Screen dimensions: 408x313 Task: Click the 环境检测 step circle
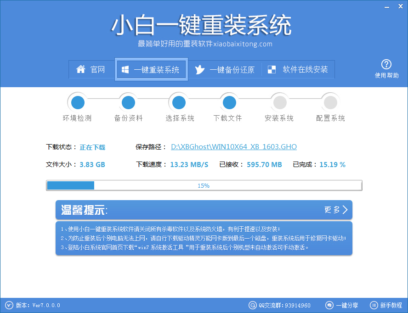click(78, 102)
